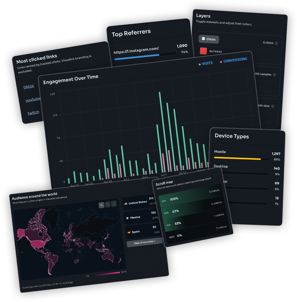Click the 140 Desktop count value
The width and height of the screenshot is (297, 302).
(x=277, y=169)
